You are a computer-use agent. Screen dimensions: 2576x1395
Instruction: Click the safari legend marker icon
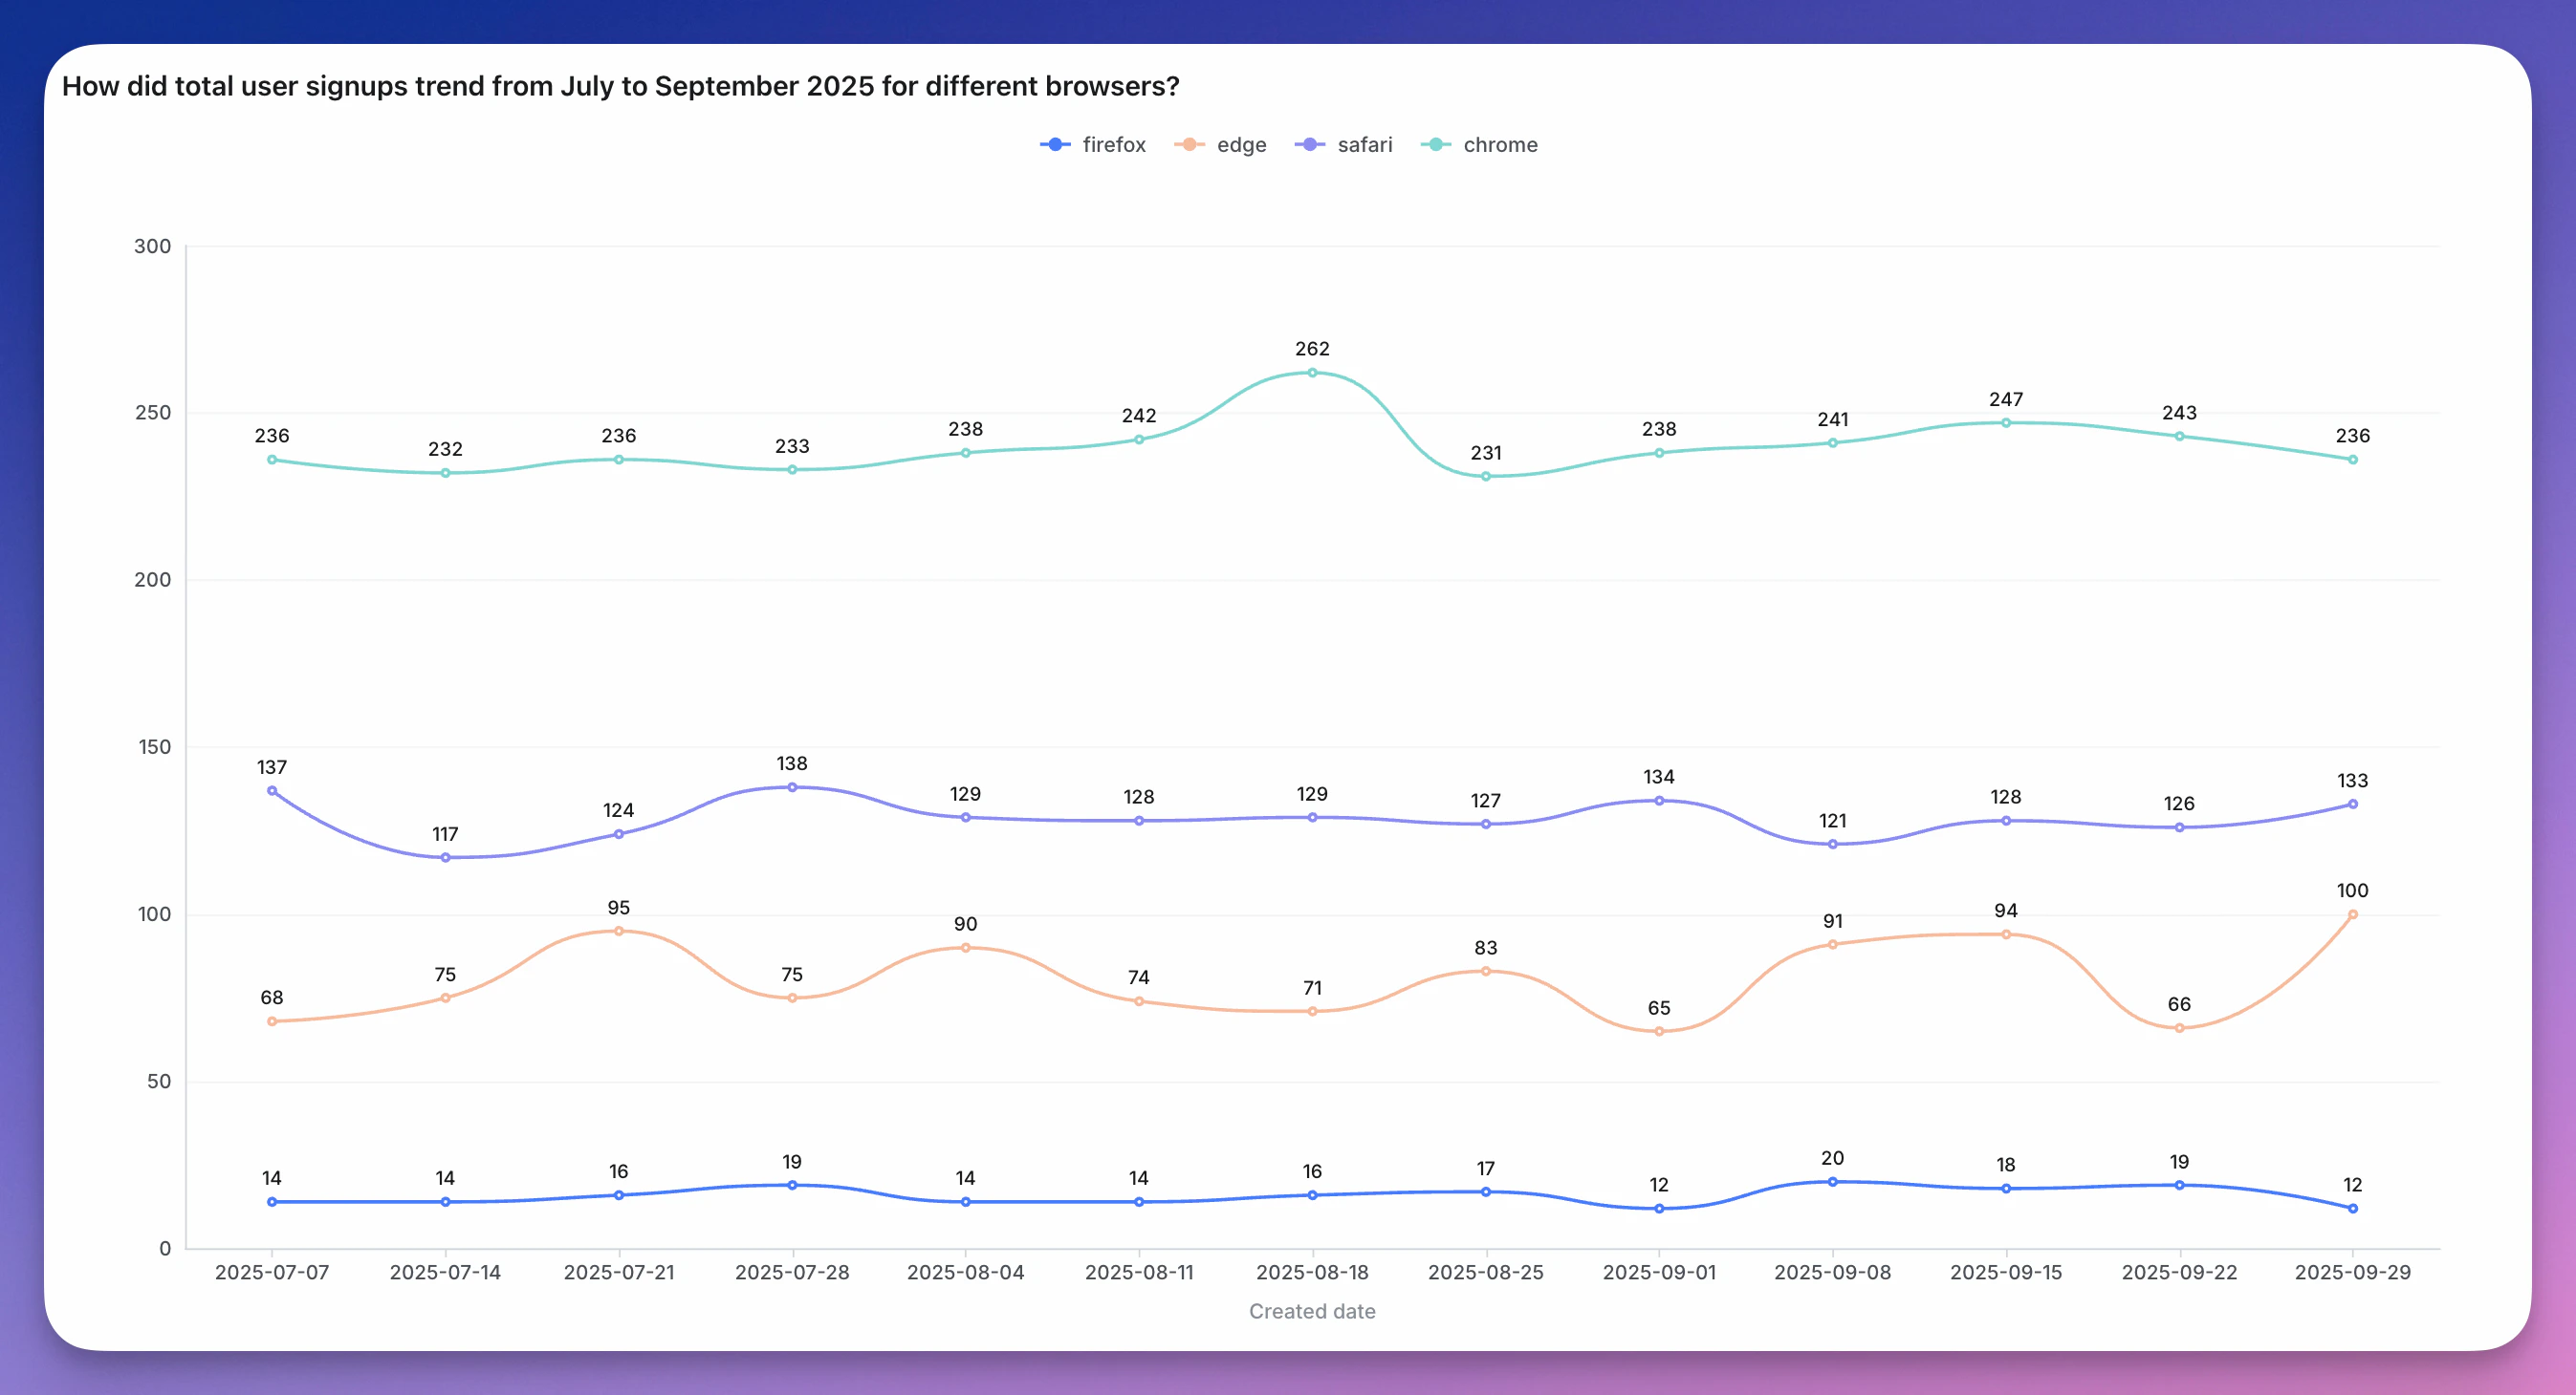coord(1310,145)
